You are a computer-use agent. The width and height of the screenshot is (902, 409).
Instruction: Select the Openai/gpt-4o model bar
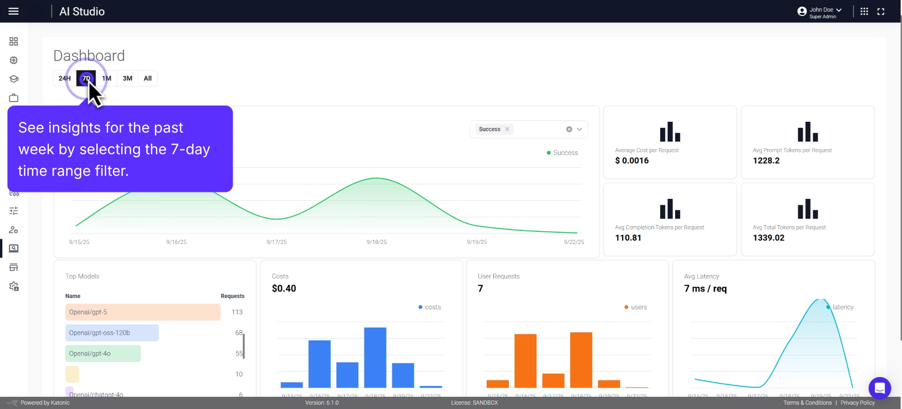tap(103, 354)
